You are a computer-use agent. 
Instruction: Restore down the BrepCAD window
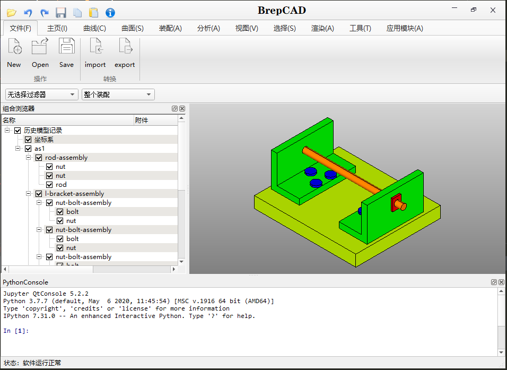point(474,10)
